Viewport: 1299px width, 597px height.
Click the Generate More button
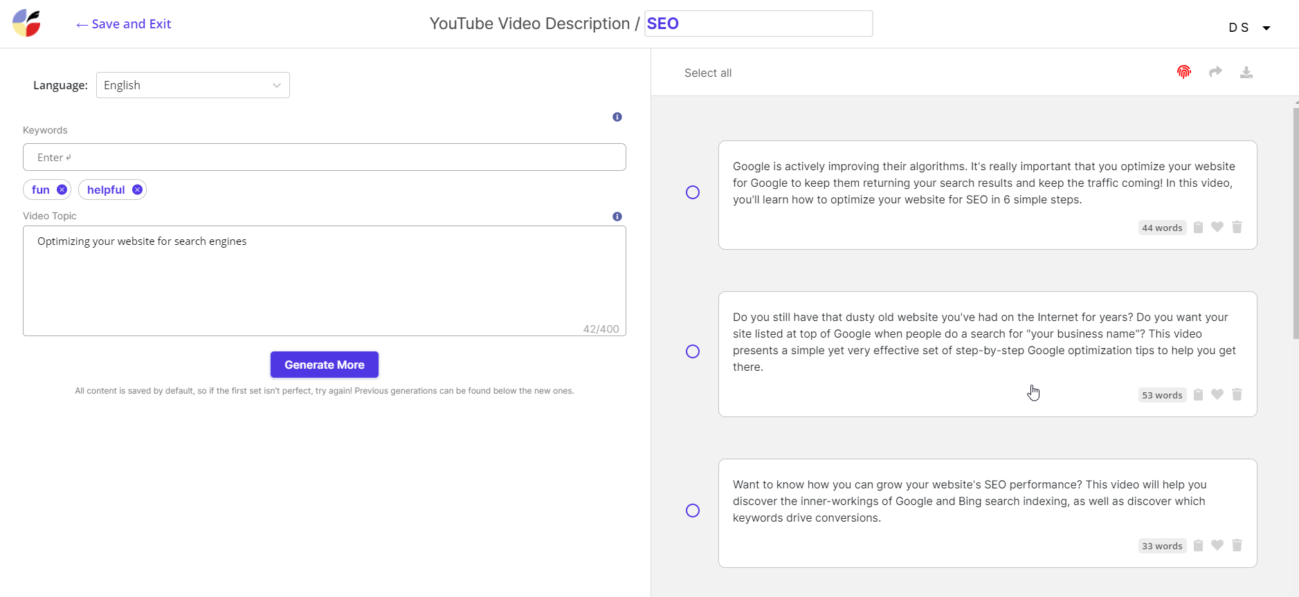pyautogui.click(x=325, y=365)
